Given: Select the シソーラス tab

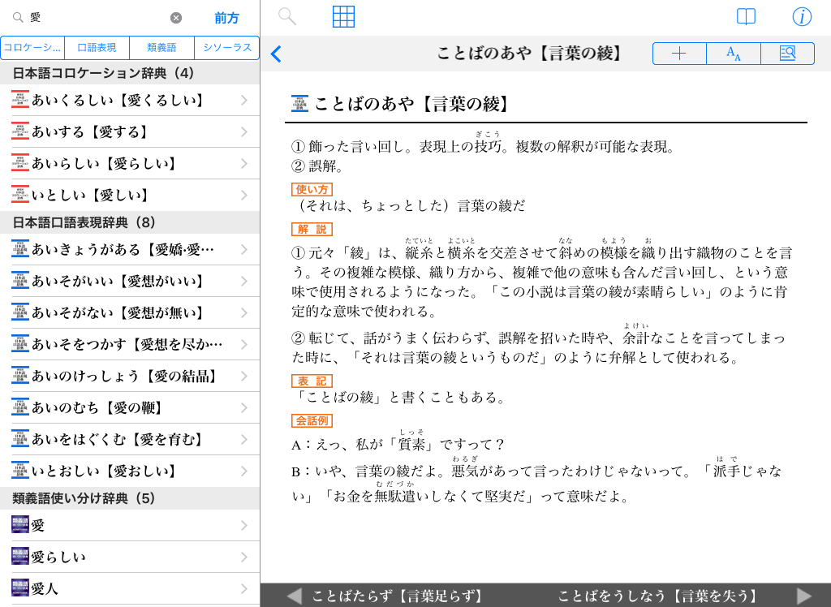Looking at the screenshot, I should tap(227, 48).
